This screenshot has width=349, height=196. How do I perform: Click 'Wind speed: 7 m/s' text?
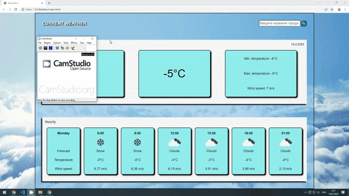[x=260, y=88]
